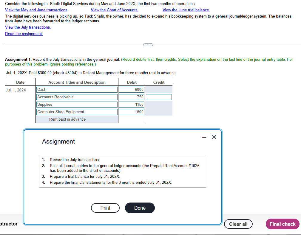Select the Cash account title field
The height and width of the screenshot is (235, 301).
coord(77,90)
